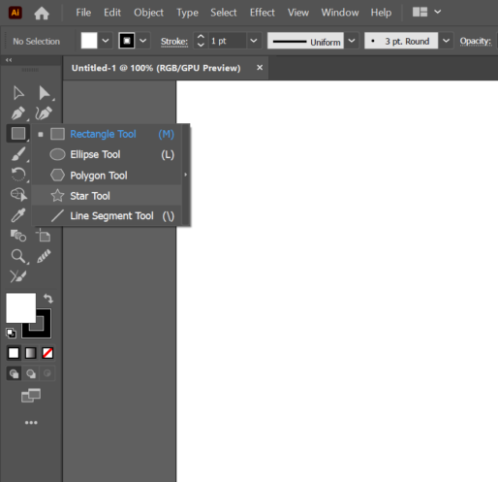Expand the Uniform variable width profile dropdown
Image resolution: width=498 pixels, height=482 pixels.
coord(352,41)
